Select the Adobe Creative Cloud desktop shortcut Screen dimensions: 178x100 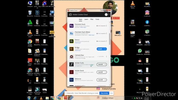(x=30, y=62)
